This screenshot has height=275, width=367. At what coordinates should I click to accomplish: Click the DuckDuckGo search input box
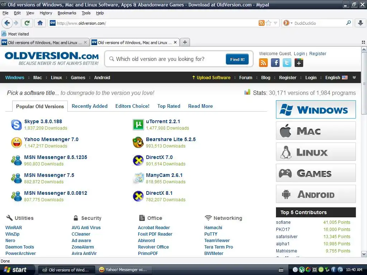click(x=319, y=23)
